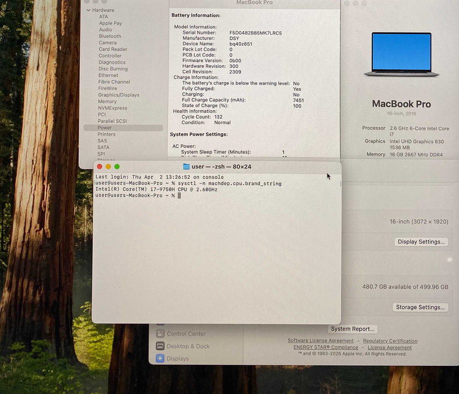The width and height of the screenshot is (459, 394).
Task: Select Bluetooth in the sidebar
Action: click(110, 36)
